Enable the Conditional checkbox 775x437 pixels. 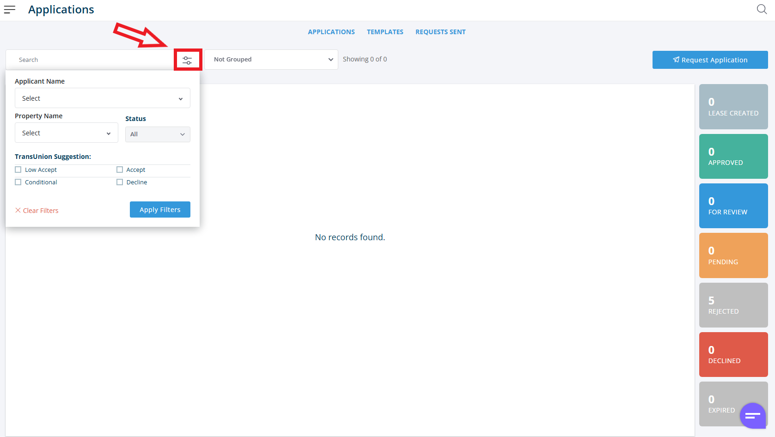coord(18,182)
